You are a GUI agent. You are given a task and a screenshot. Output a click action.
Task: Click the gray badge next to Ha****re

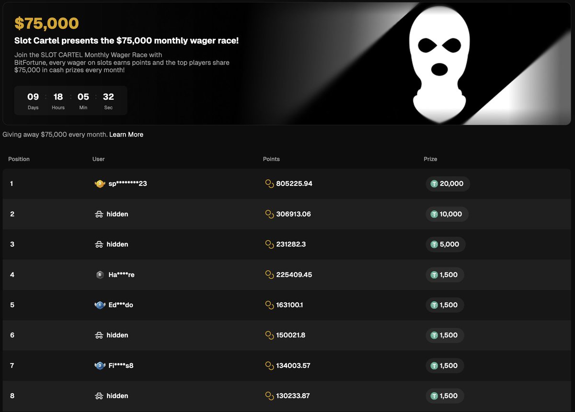tap(100, 275)
